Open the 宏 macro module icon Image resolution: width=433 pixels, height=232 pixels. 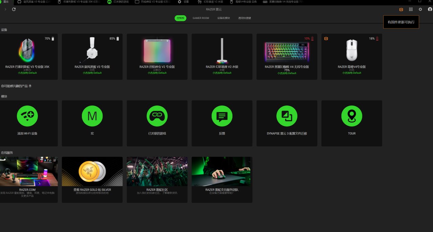92,116
